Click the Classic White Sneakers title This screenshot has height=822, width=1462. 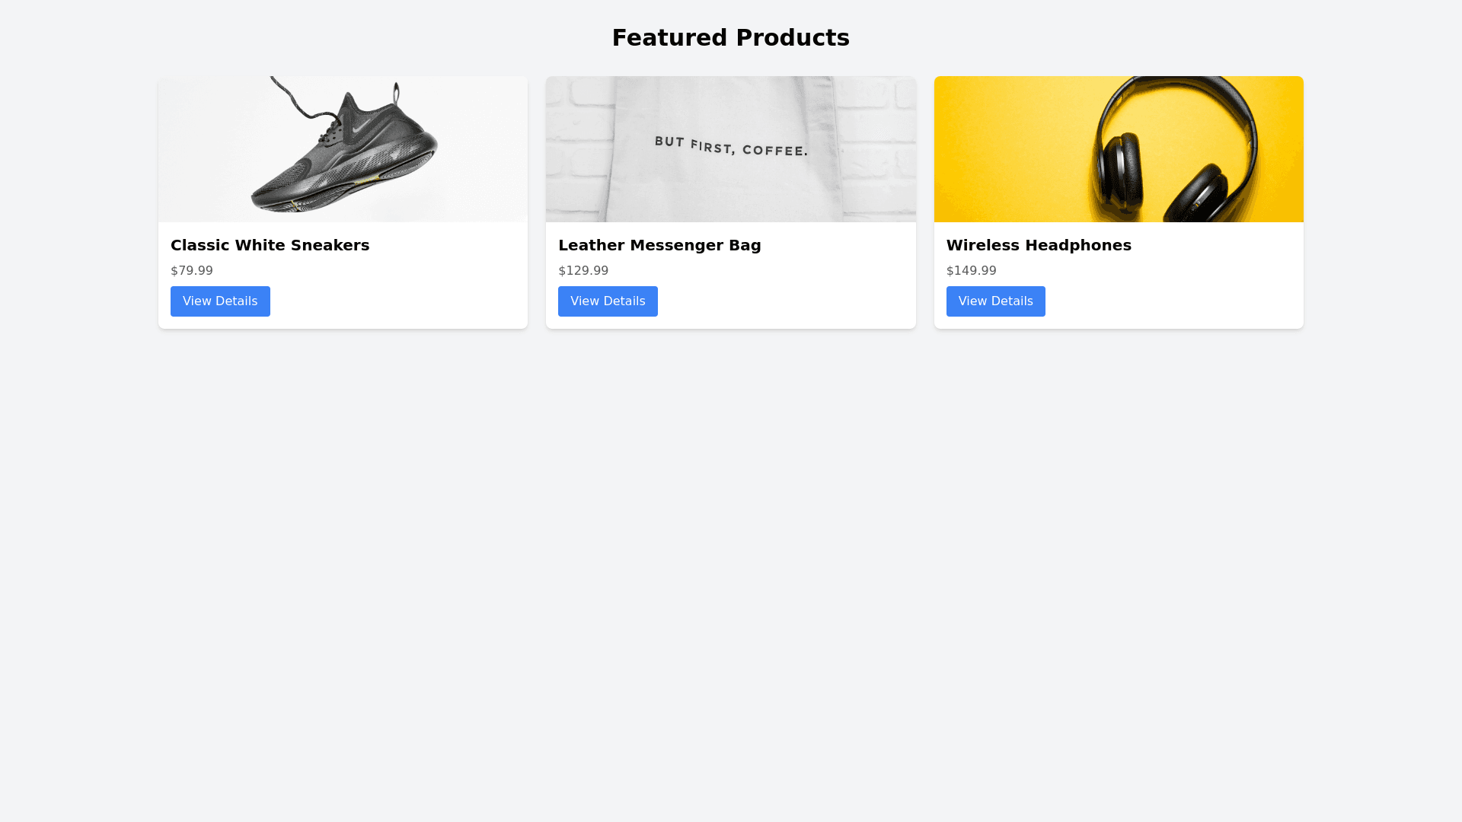tap(270, 245)
